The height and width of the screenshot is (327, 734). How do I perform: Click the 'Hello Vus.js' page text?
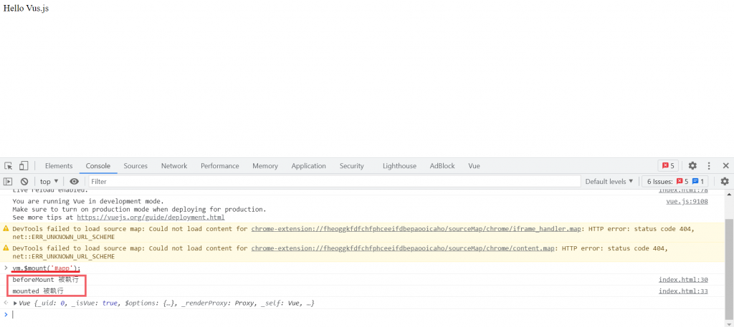point(26,9)
